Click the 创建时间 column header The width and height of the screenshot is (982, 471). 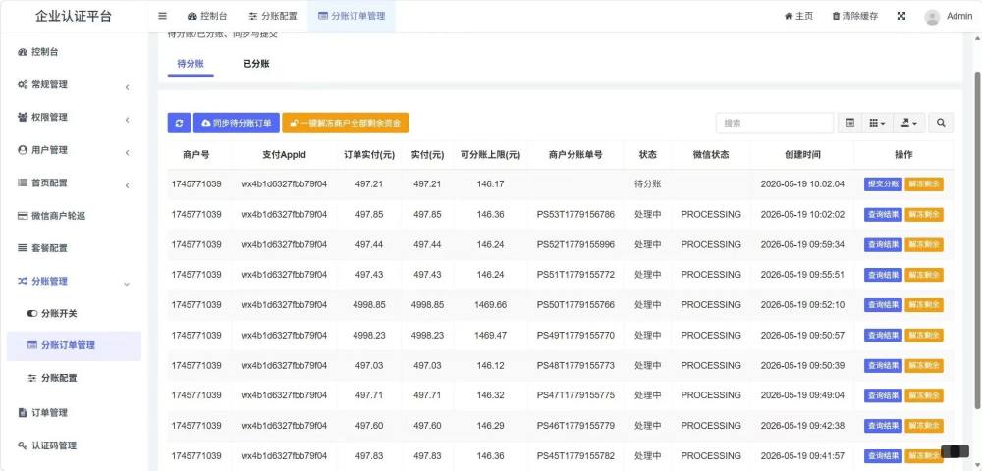pyautogui.click(x=802, y=154)
